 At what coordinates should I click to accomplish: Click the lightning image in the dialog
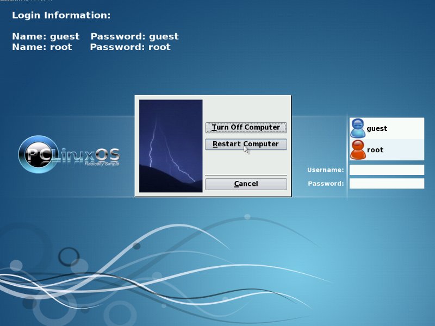pos(171,146)
